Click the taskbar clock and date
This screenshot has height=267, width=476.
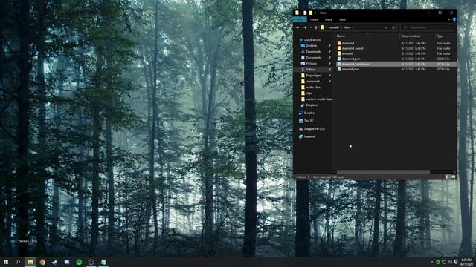[x=466, y=262]
